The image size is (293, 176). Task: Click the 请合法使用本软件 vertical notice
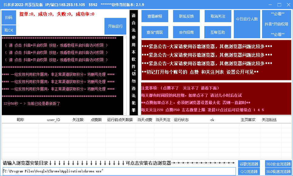point(134,63)
